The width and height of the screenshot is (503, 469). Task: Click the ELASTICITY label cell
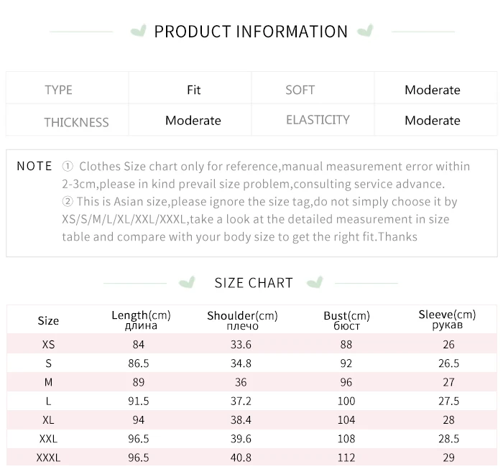pyautogui.click(x=313, y=119)
